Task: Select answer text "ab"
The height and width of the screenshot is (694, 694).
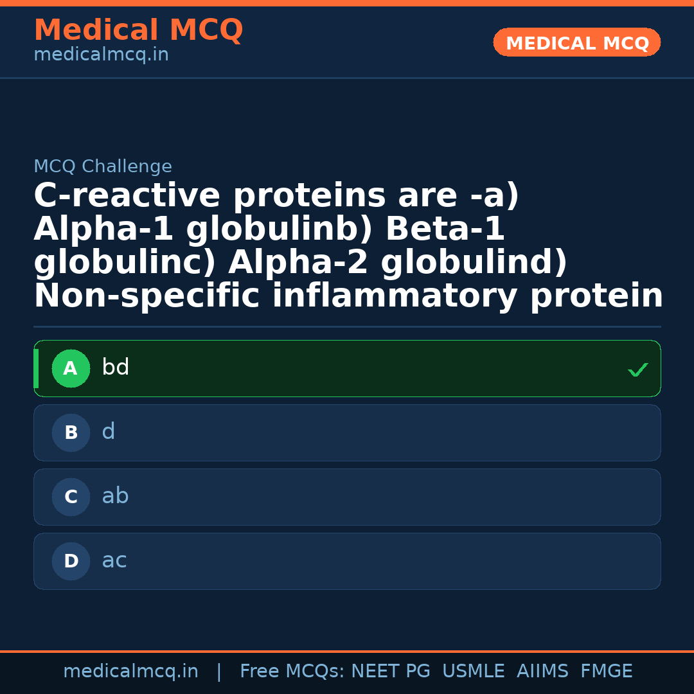Action: click(116, 496)
